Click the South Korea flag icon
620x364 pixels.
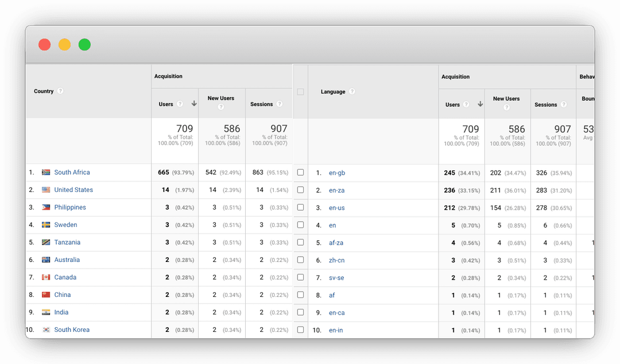point(46,329)
